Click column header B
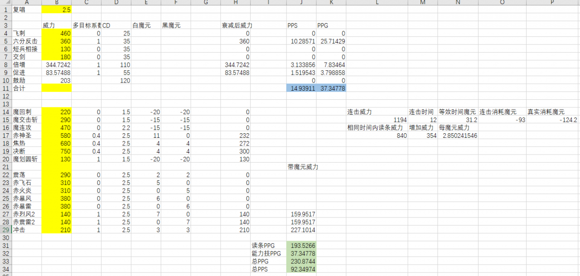 coord(56,3)
